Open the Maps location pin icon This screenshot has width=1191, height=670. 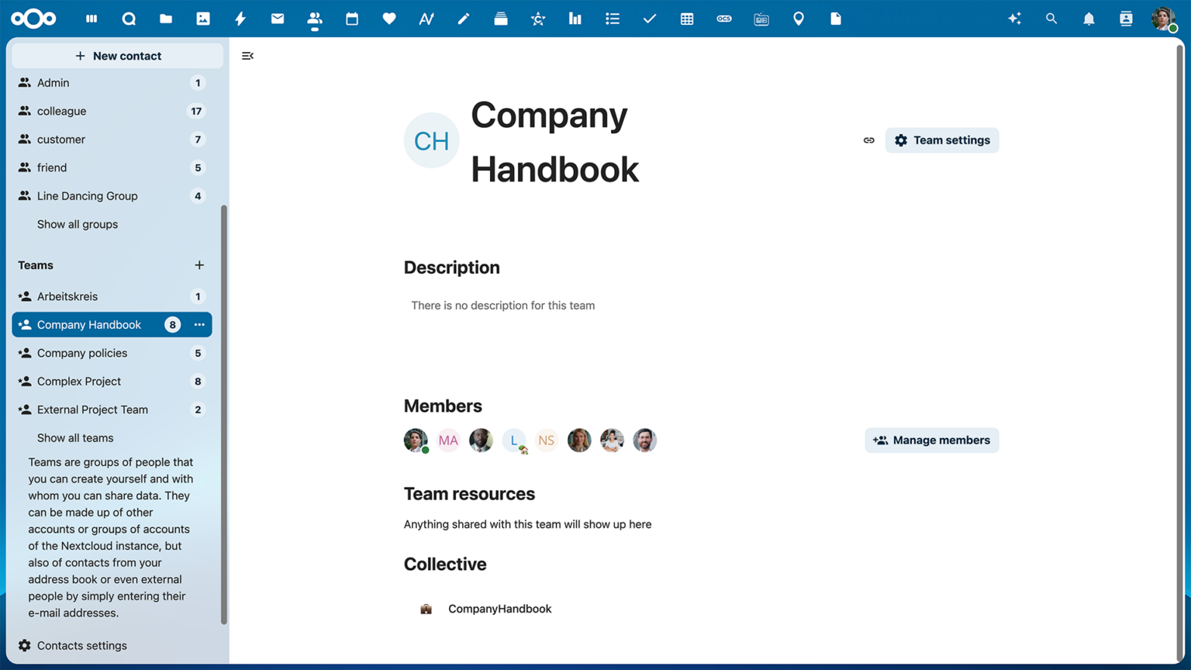click(x=799, y=19)
